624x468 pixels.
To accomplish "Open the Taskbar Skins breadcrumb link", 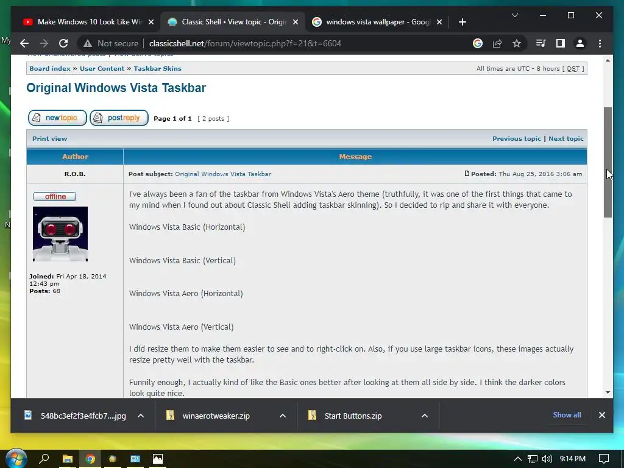I will pyautogui.click(x=158, y=68).
